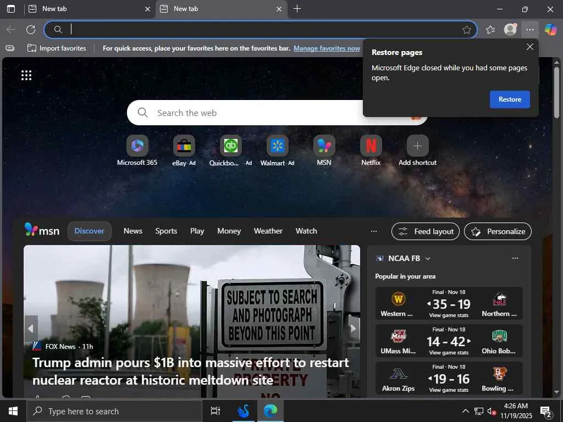The image size is (563, 422).
Task: Open the network tray icon
Action: (x=479, y=411)
